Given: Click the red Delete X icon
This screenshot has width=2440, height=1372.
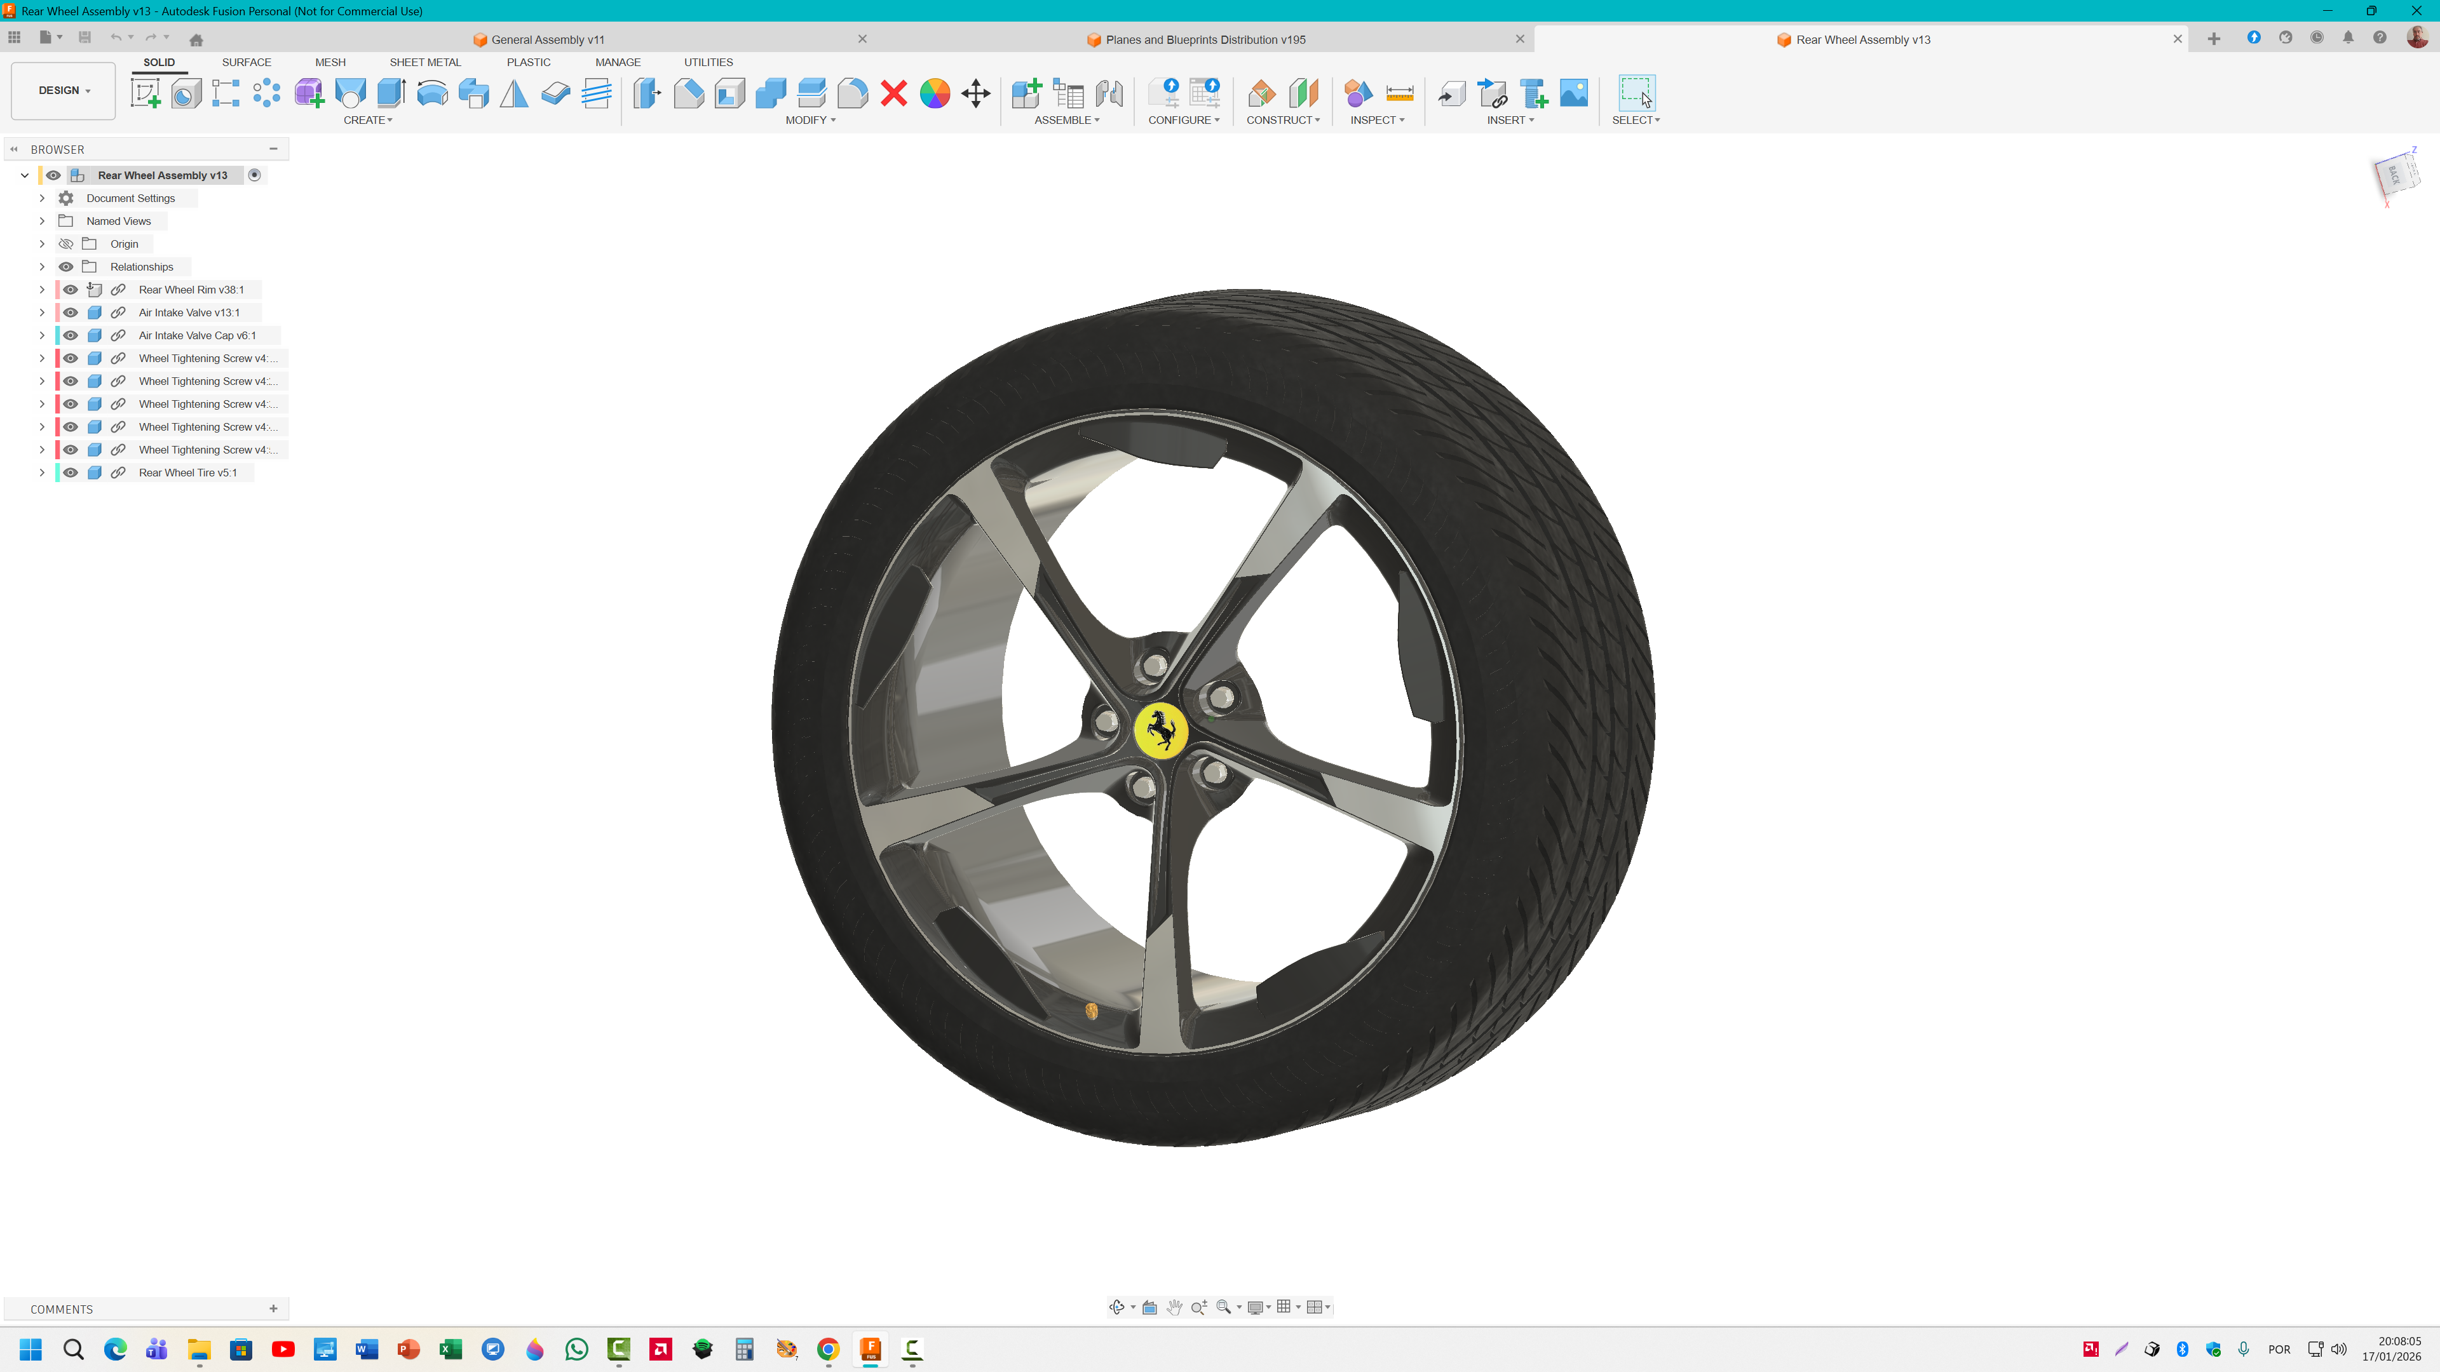Looking at the screenshot, I should [893, 93].
